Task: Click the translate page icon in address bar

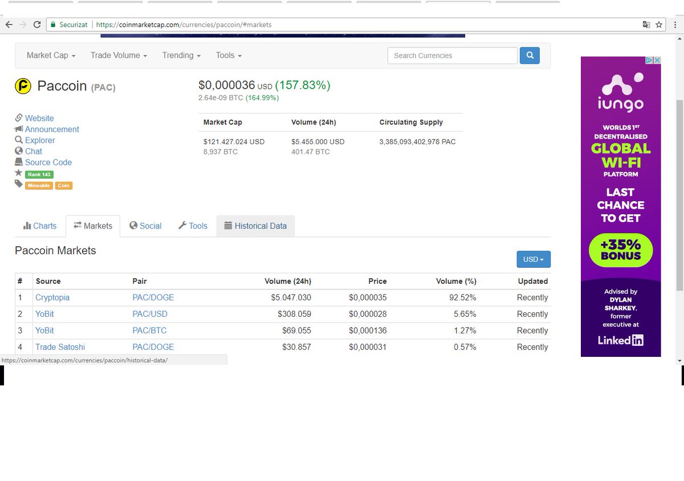Action: point(646,25)
